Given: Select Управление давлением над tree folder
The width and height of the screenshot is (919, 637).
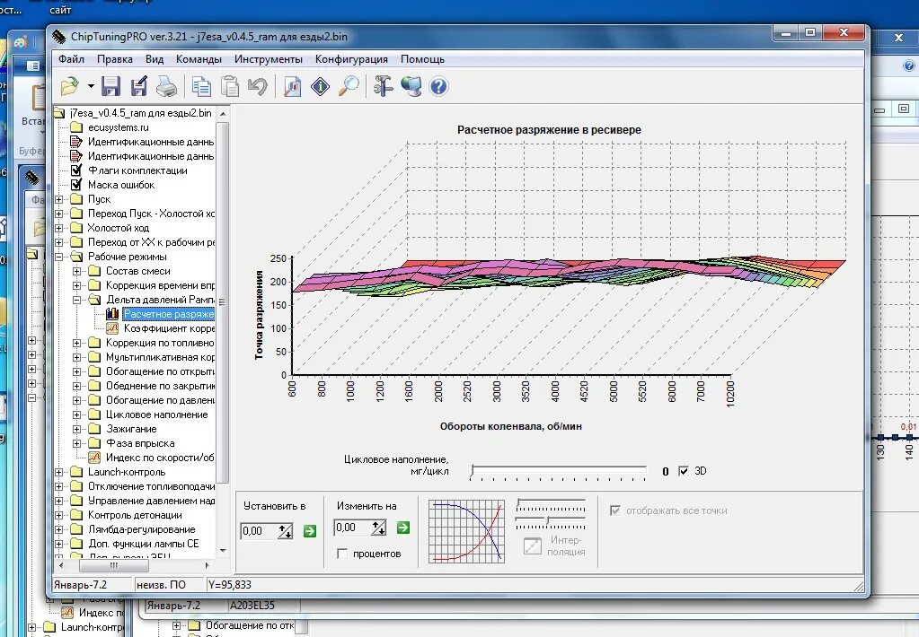Looking at the screenshot, I should pos(151,501).
